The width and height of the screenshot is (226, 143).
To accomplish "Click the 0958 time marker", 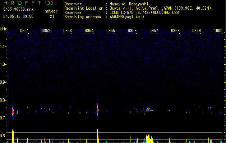I will coord(175,31).
